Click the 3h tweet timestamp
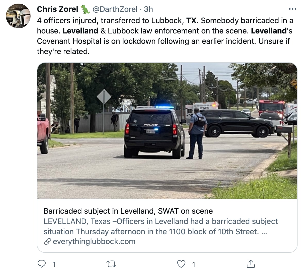This screenshot has height=277, width=305. point(148,9)
